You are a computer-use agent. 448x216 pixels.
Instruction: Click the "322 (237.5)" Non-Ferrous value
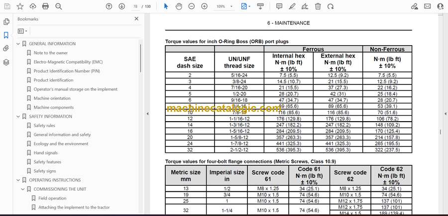pos(387,150)
